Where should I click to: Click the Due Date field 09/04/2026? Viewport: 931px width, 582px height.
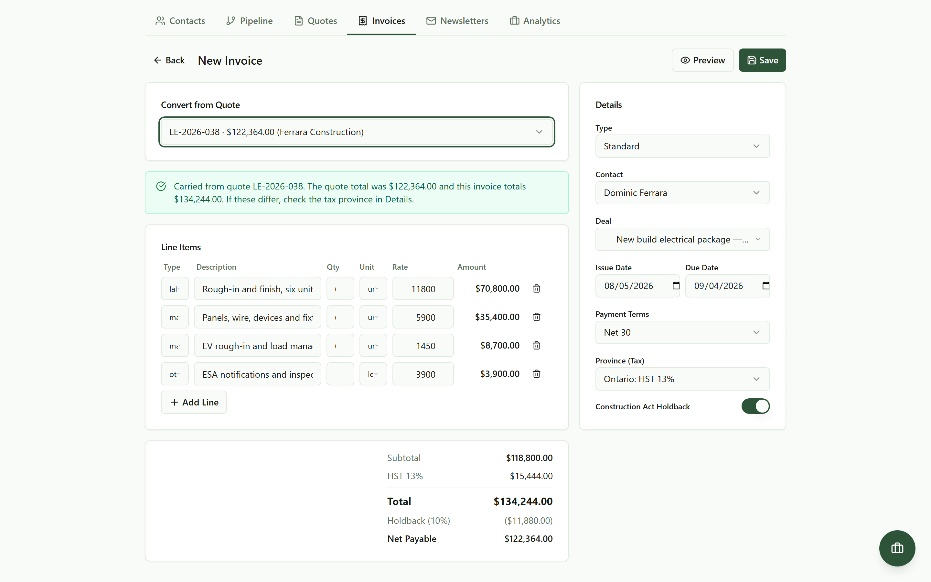[727, 286]
